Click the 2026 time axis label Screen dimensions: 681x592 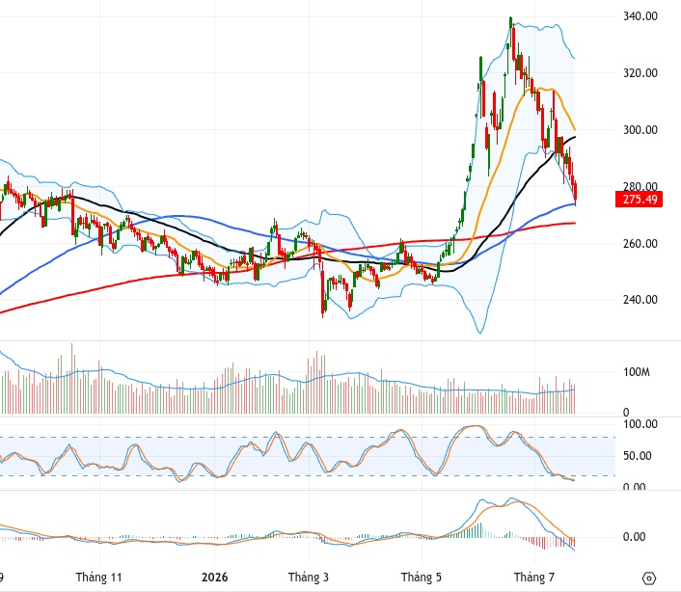[x=214, y=578]
